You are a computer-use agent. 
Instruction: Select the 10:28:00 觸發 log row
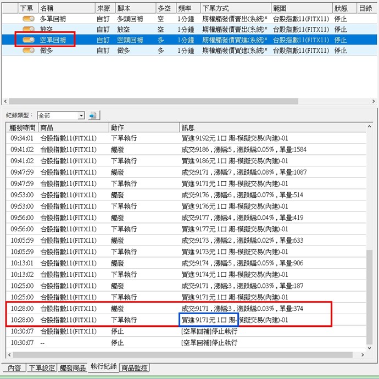coord(186,309)
